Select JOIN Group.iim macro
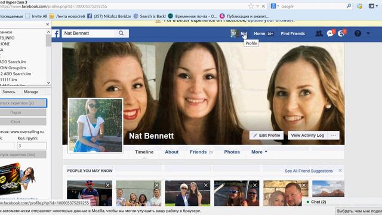Image resolution: width=382 pixels, height=215 pixels. 13,67
